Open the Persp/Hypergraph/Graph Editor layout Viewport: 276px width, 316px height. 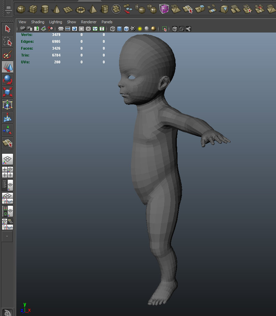(x=8, y=224)
